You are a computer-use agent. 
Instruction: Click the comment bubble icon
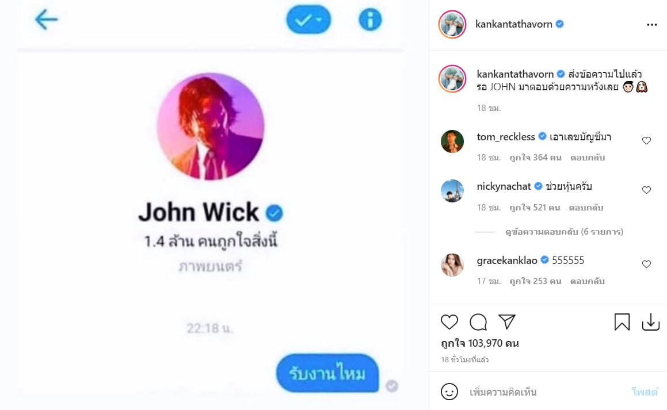[x=478, y=321]
